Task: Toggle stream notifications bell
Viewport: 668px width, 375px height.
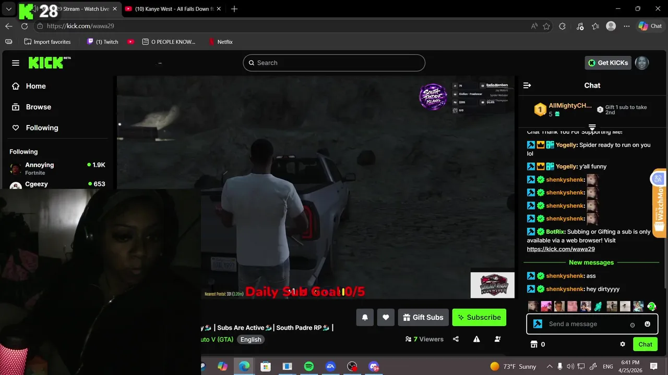Action: click(365, 317)
